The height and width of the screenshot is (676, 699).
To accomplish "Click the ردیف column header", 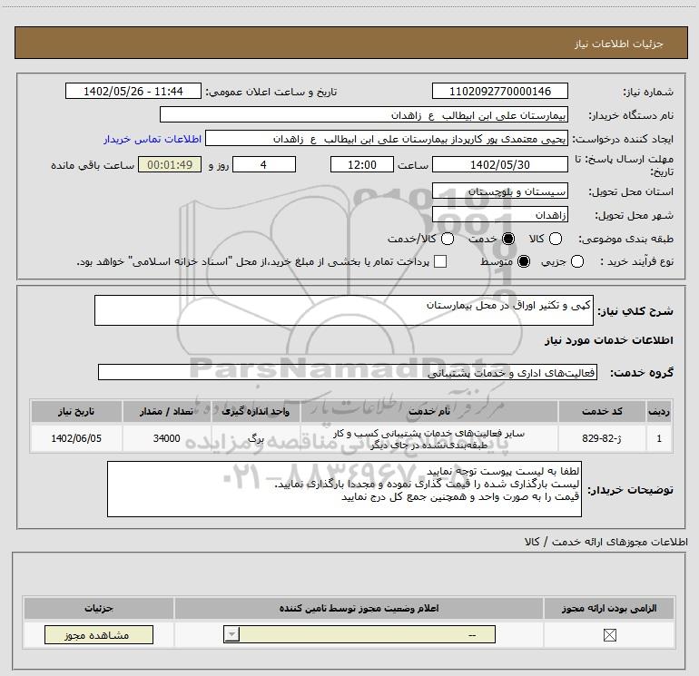I will (659, 411).
